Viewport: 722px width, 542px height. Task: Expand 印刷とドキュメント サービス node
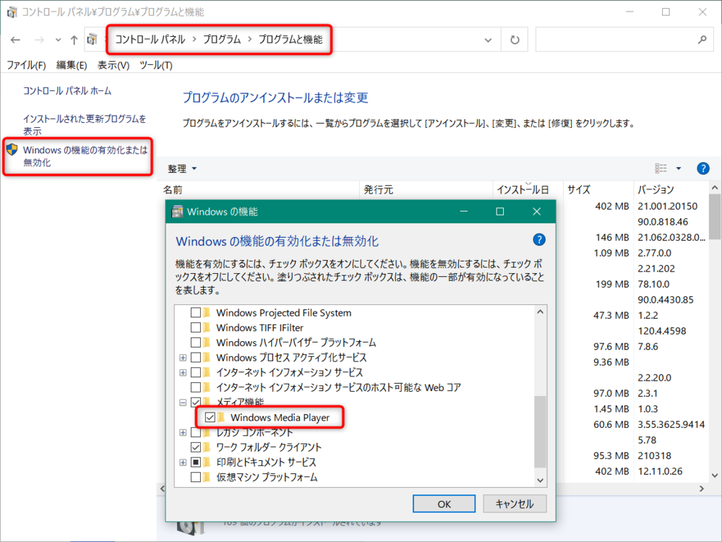(183, 463)
